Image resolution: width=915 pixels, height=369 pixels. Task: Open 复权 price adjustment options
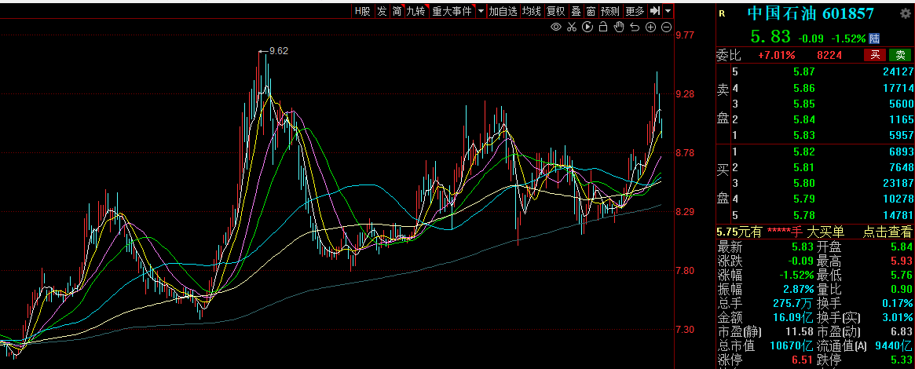(x=556, y=10)
